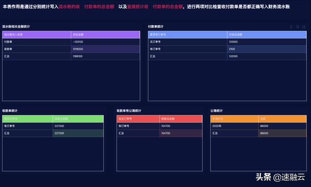This screenshot has width=311, height=187.
Task: Select the 1186100 total cell
Action: click(x=105, y=56)
